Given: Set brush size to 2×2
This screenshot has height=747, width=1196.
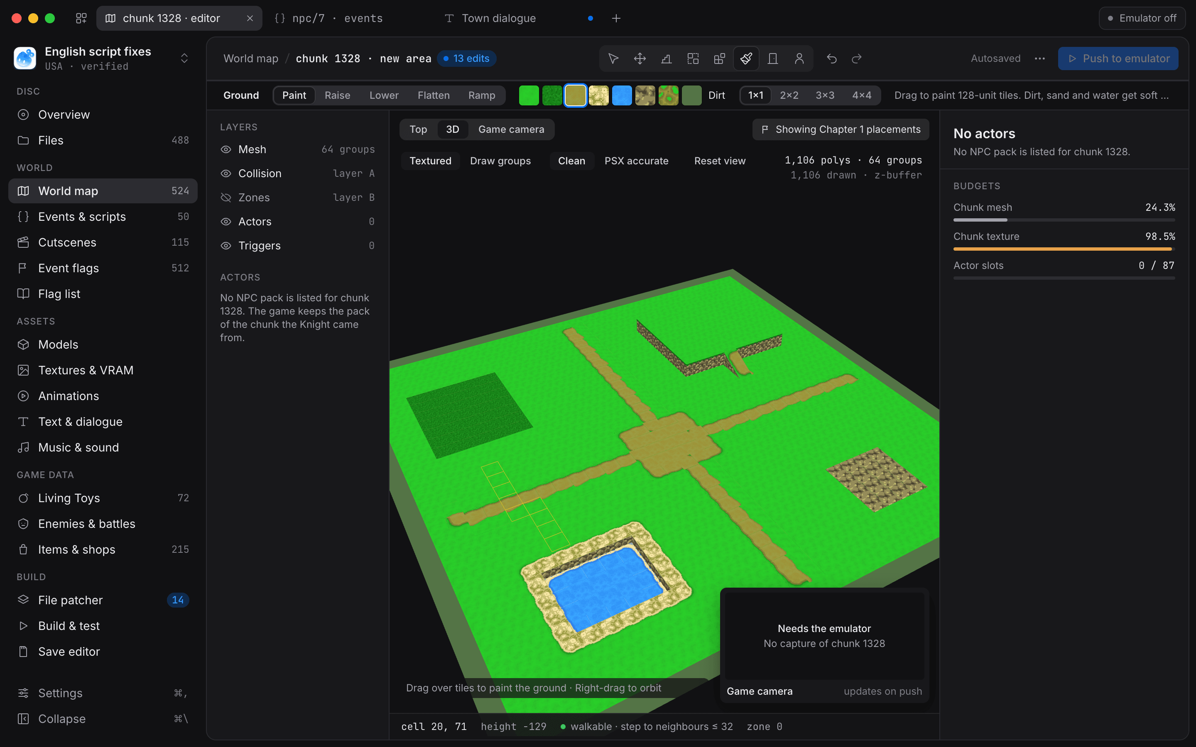Looking at the screenshot, I should point(789,95).
